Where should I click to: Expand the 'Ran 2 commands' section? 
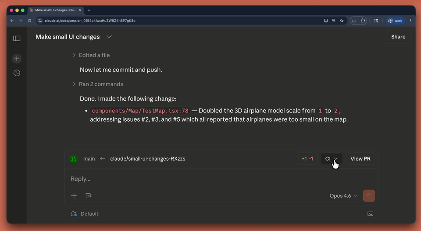tap(74, 84)
